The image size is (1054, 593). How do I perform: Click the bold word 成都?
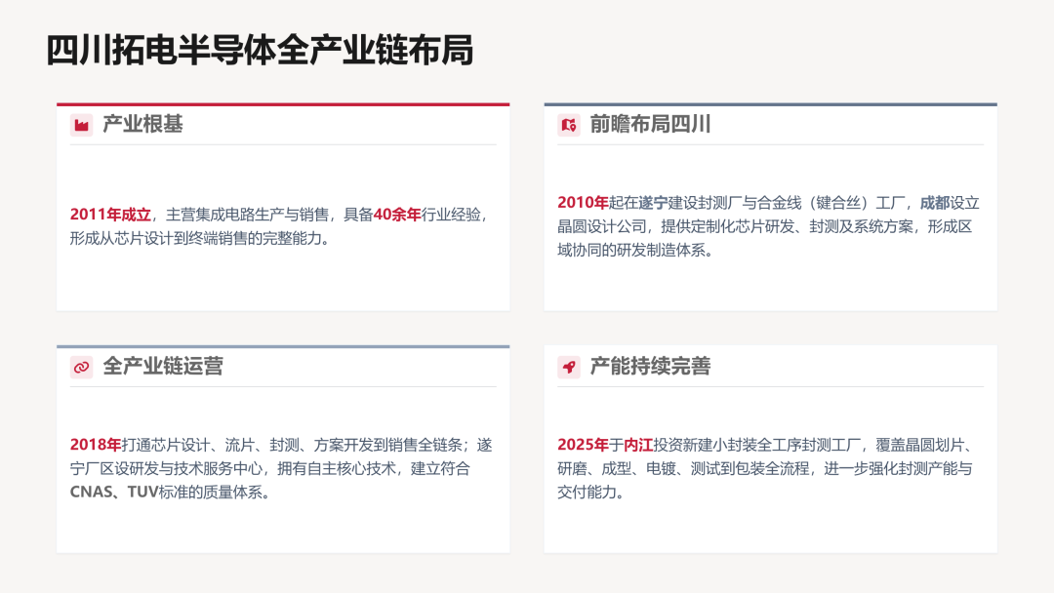934,203
